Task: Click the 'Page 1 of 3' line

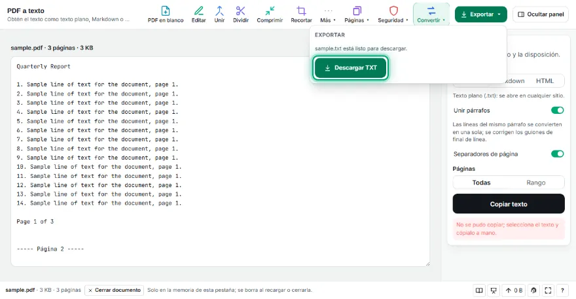Action: tap(35, 222)
